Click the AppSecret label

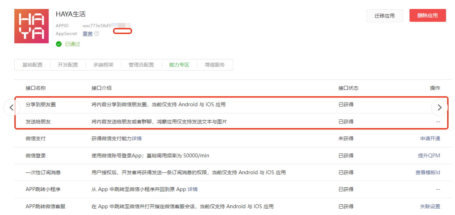66,34
